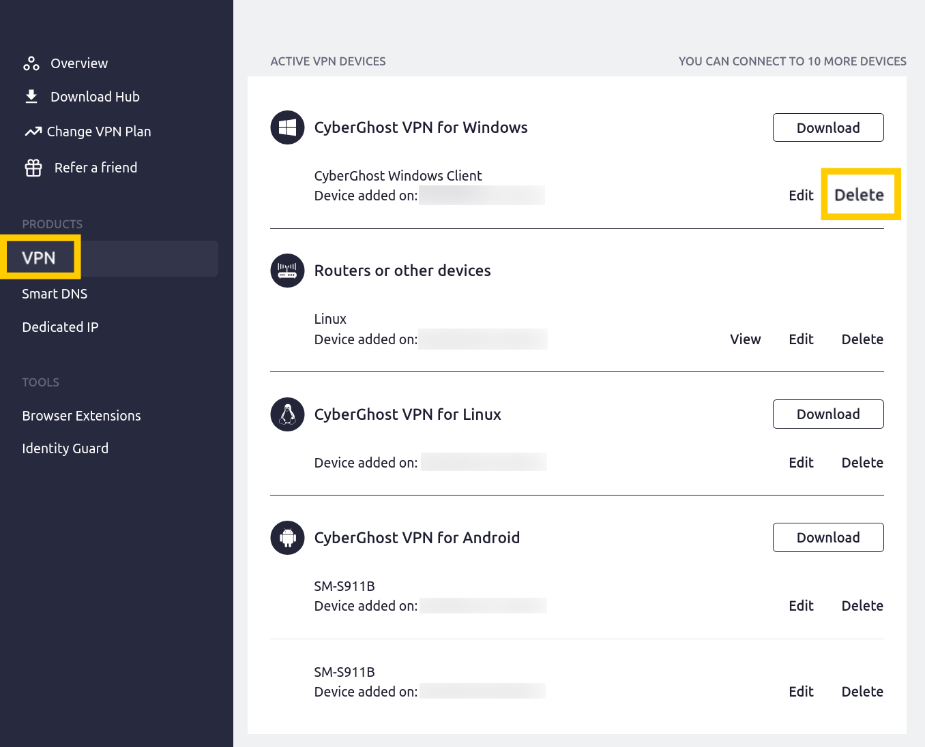This screenshot has height=747, width=925.
Task: Edit the CyberGhost Windows Client device
Action: 801,196
